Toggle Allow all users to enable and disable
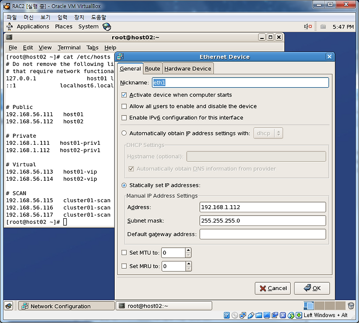Image resolution: width=359 pixels, height=323 pixels. coord(124,106)
